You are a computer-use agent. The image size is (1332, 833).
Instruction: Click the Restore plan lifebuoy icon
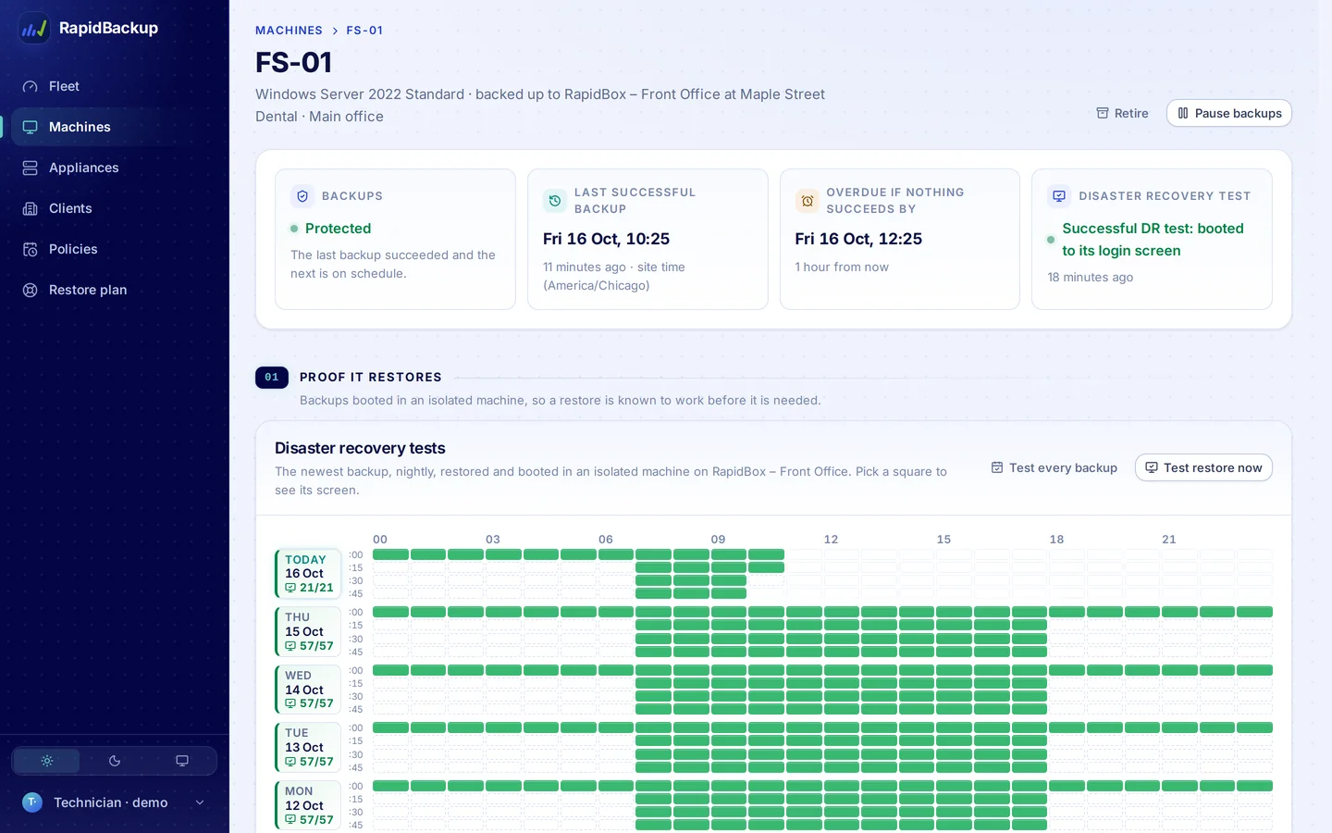(31, 290)
